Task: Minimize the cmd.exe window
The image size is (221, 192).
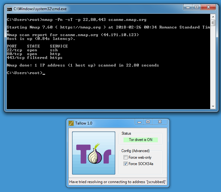Action: (189, 7)
